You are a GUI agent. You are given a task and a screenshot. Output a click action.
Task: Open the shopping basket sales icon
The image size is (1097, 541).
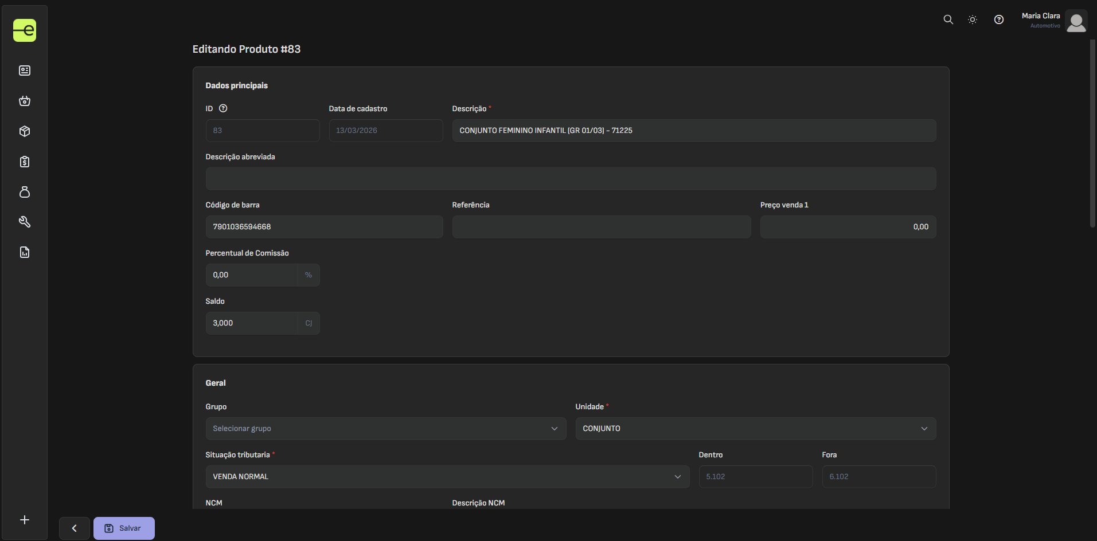(25, 101)
